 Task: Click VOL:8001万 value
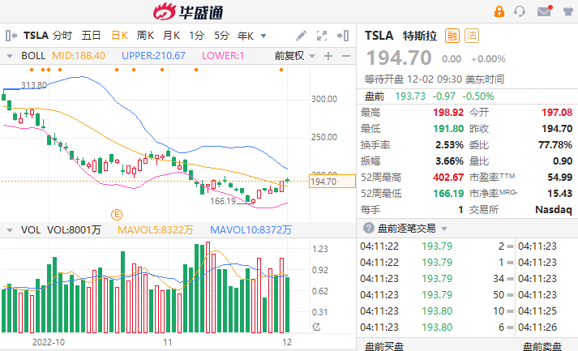74,230
